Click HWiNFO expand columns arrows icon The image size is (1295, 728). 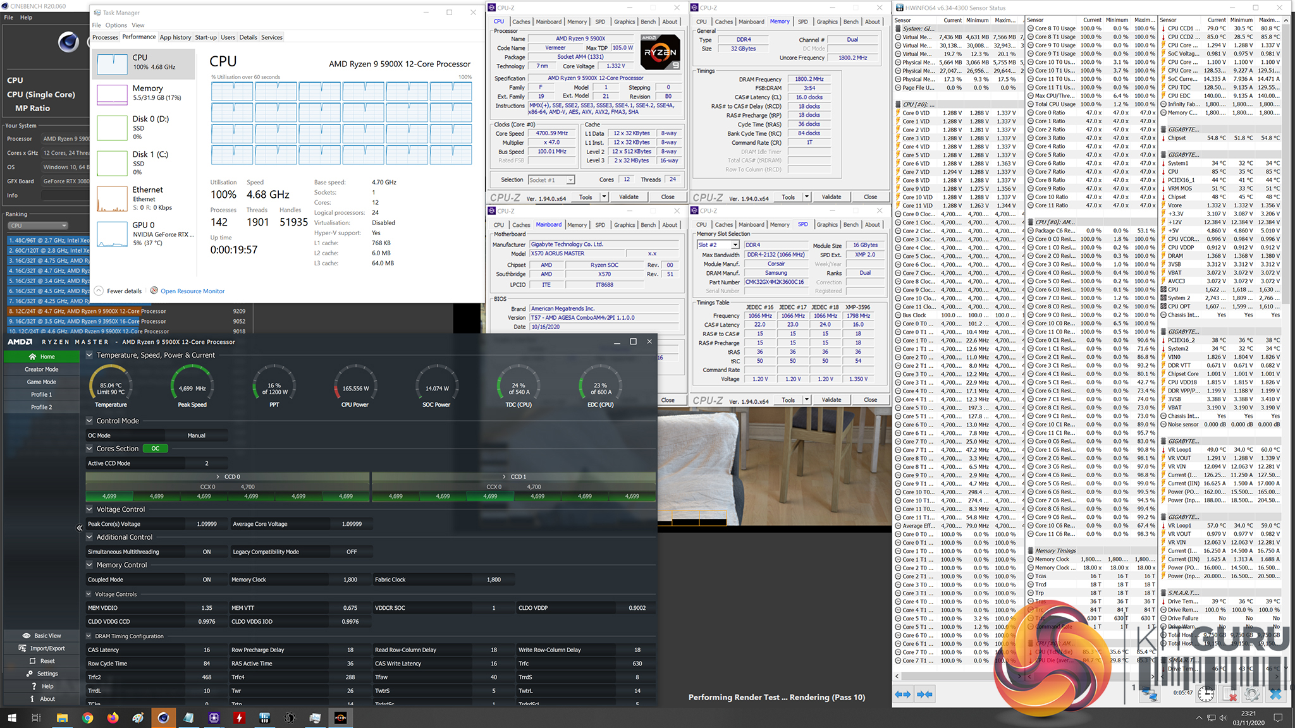[903, 694]
